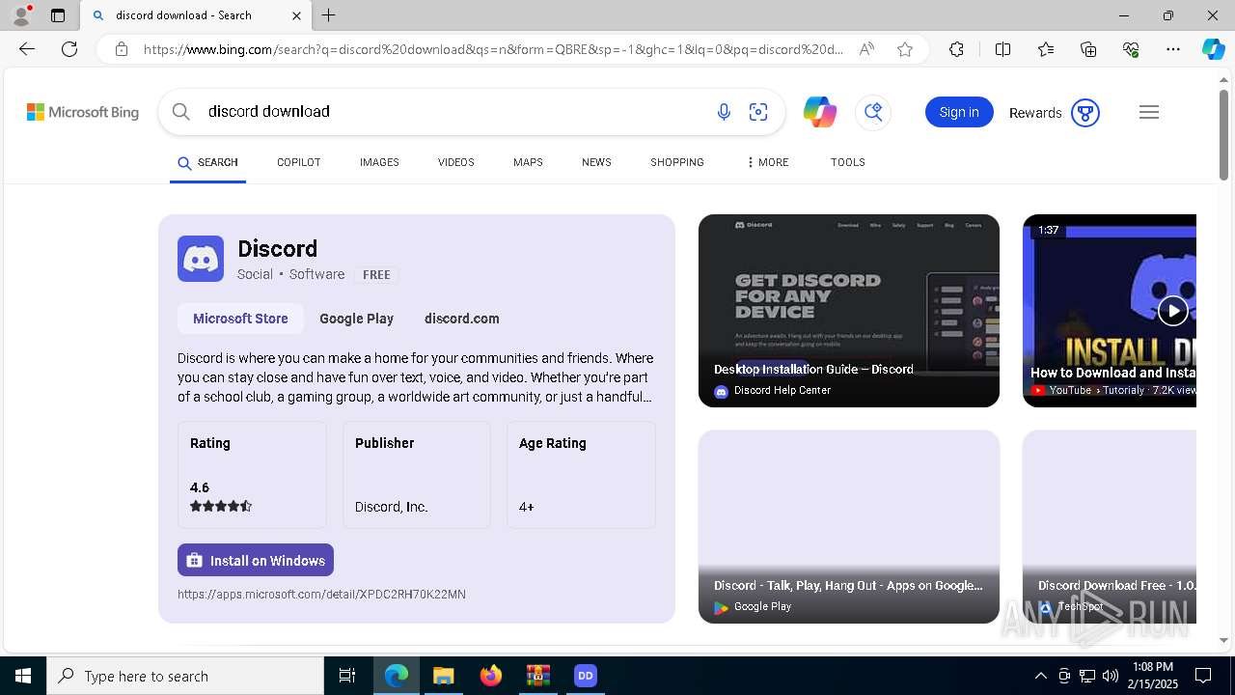
Task: Open Edge Settings and more ellipsis
Action: [x=1173, y=49]
